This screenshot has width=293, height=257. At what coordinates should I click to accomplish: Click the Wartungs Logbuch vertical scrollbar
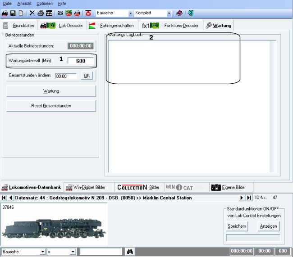[x=273, y=106]
